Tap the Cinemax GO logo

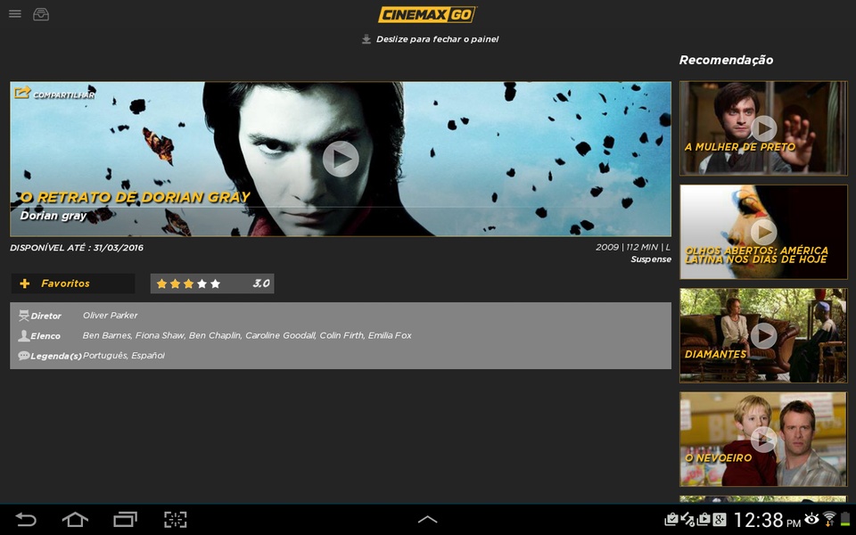(427, 14)
